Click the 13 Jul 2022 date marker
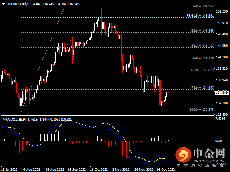Viewport: 230px width, 172px height. point(9,170)
